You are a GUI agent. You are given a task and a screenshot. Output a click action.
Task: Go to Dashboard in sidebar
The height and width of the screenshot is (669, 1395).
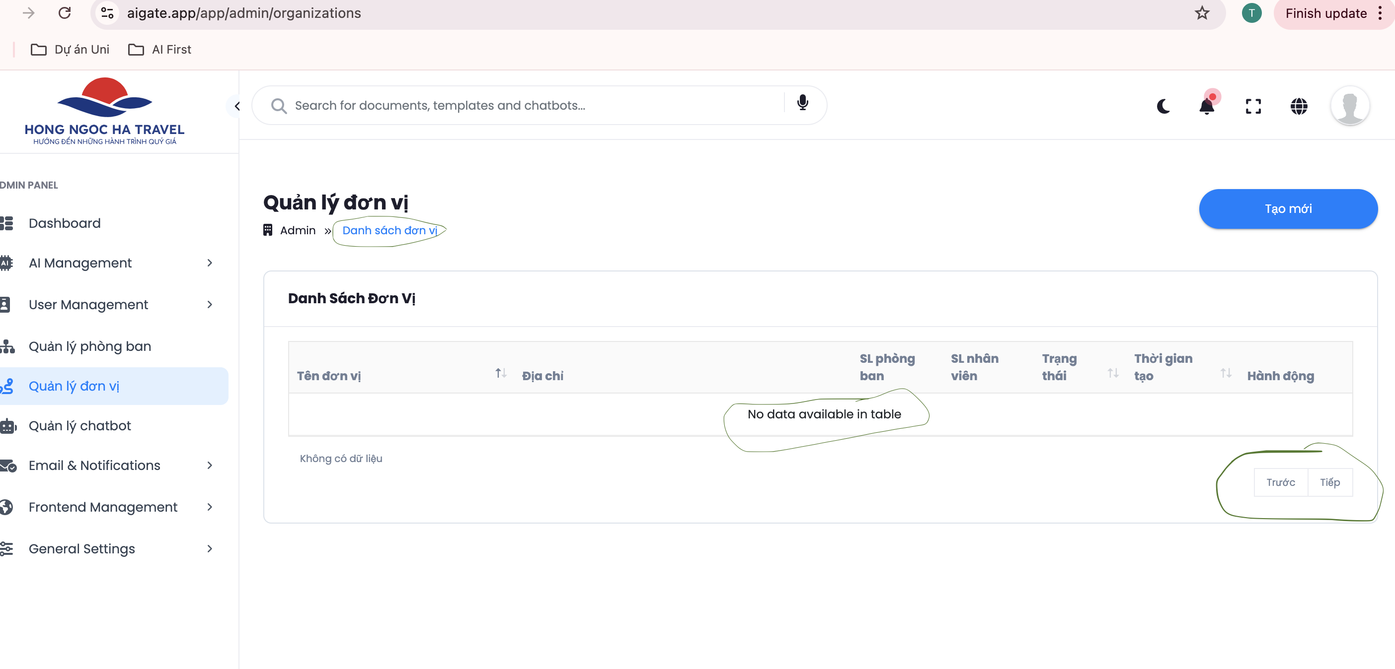pyautogui.click(x=65, y=223)
